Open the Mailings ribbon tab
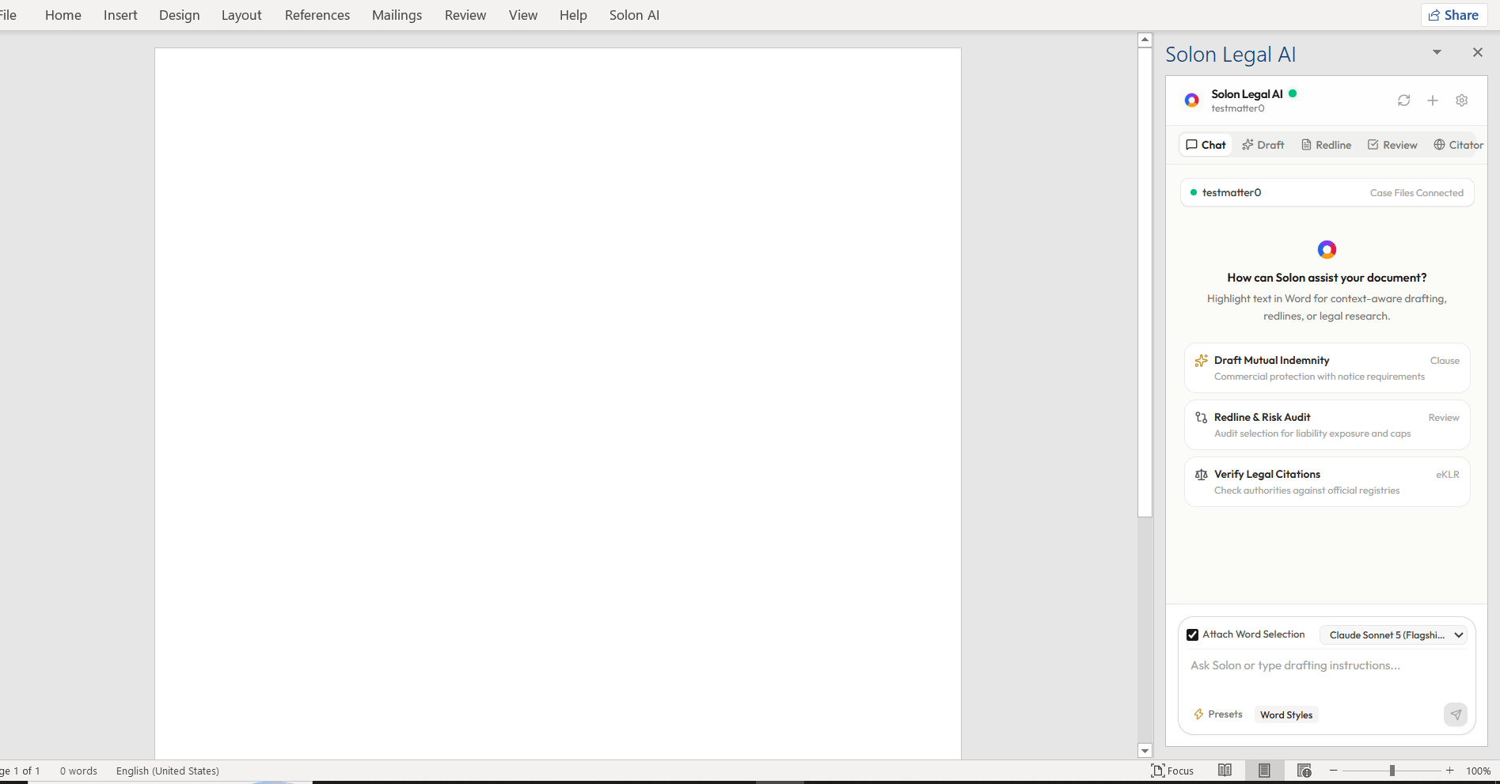Image resolution: width=1500 pixels, height=784 pixels. point(397,15)
